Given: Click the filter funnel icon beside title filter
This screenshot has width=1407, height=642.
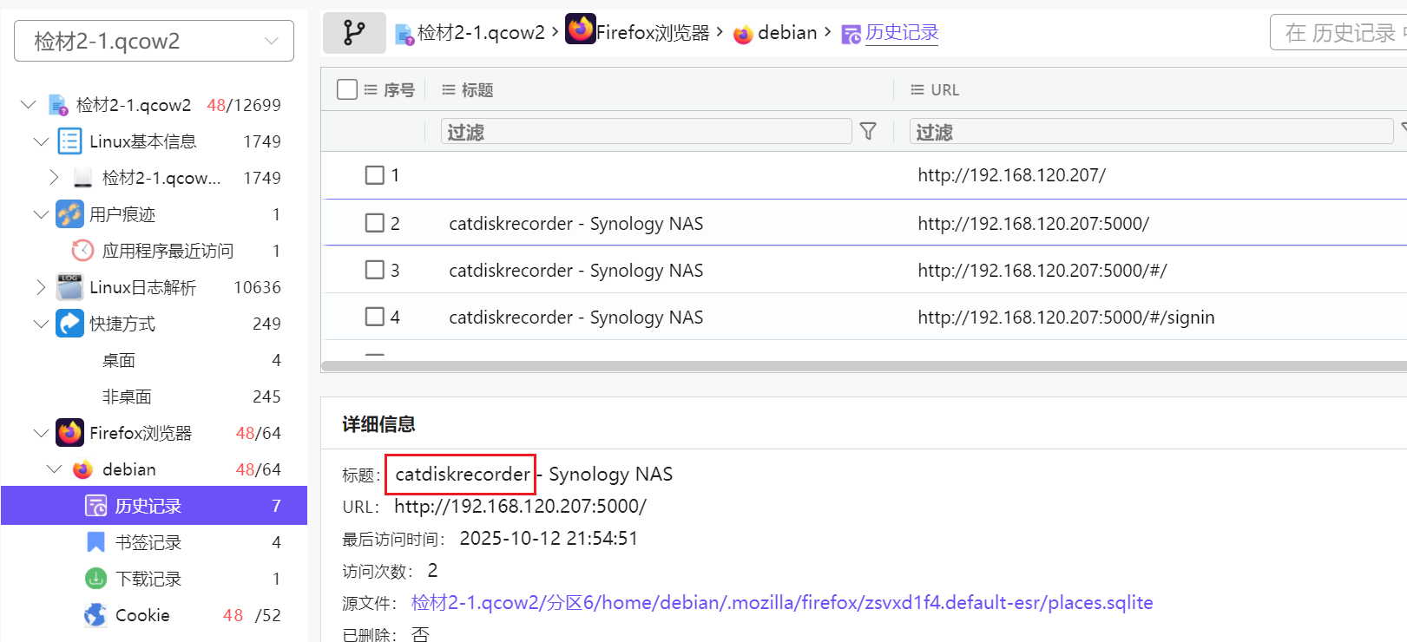Looking at the screenshot, I should (x=867, y=131).
